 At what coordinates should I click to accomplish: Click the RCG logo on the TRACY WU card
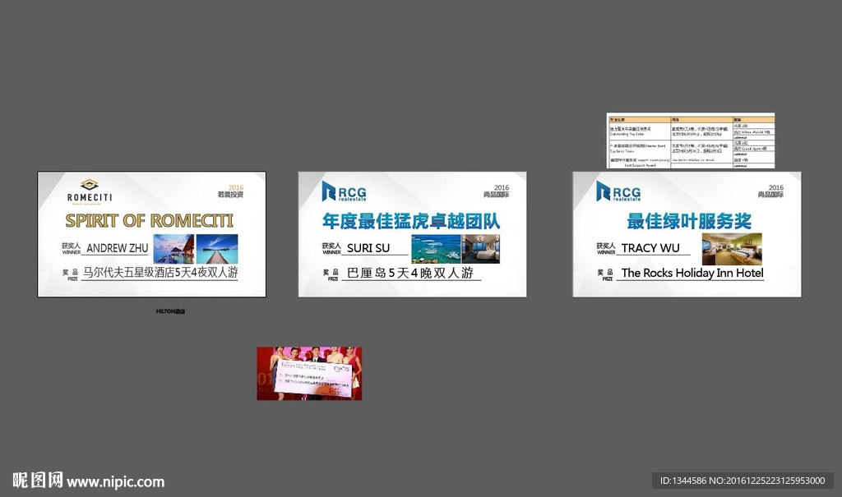click(618, 191)
